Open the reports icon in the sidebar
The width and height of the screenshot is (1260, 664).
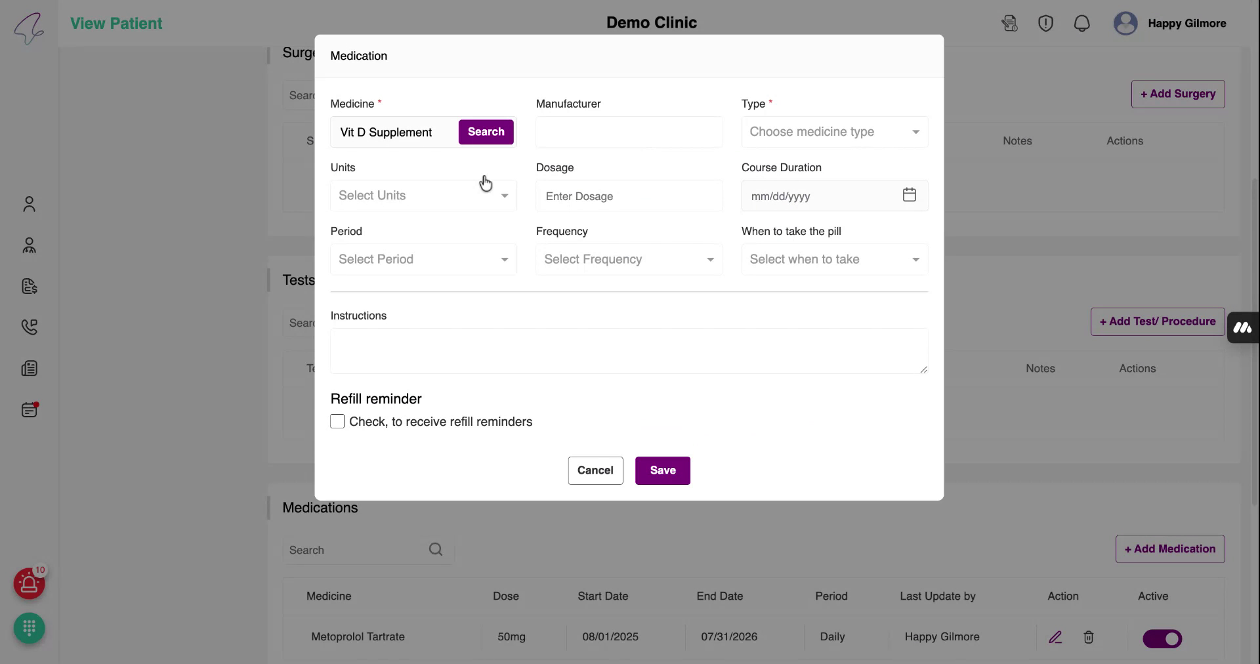[x=29, y=368]
